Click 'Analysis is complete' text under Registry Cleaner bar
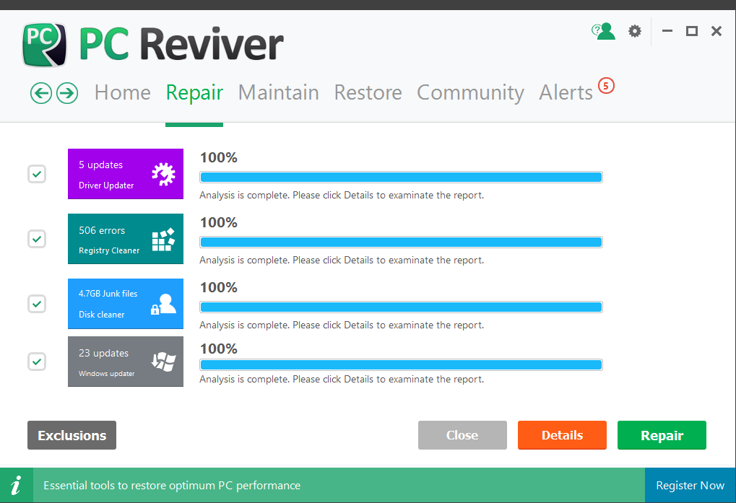This screenshot has width=736, height=503. pos(342,261)
